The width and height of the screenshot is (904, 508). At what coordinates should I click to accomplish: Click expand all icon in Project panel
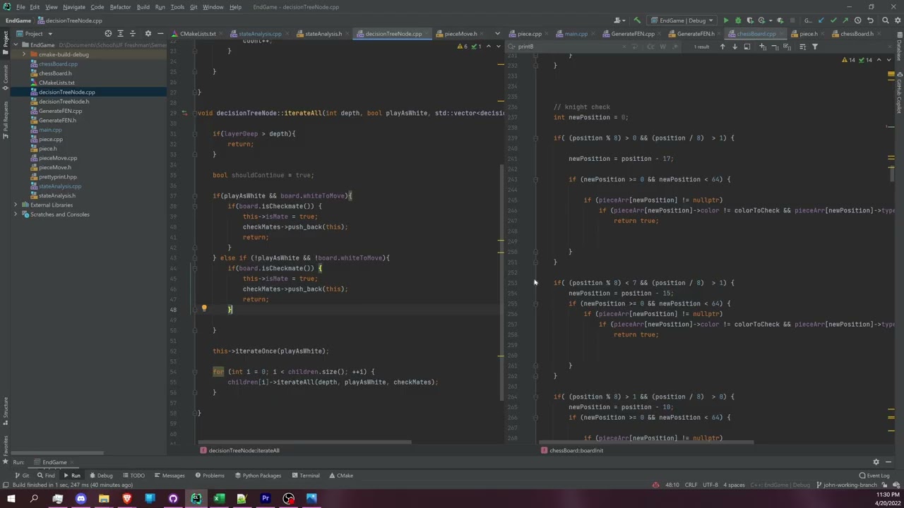(121, 34)
